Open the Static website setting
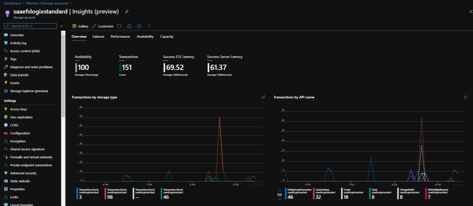This screenshot has width=473, height=206. point(19,181)
